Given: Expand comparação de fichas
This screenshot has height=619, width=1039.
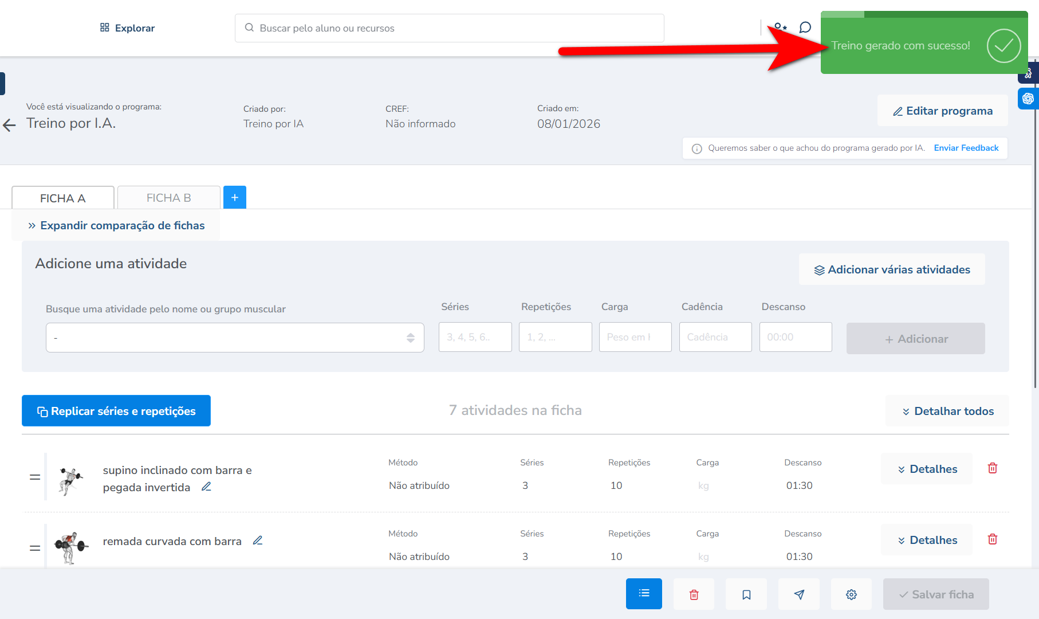Looking at the screenshot, I should point(116,225).
